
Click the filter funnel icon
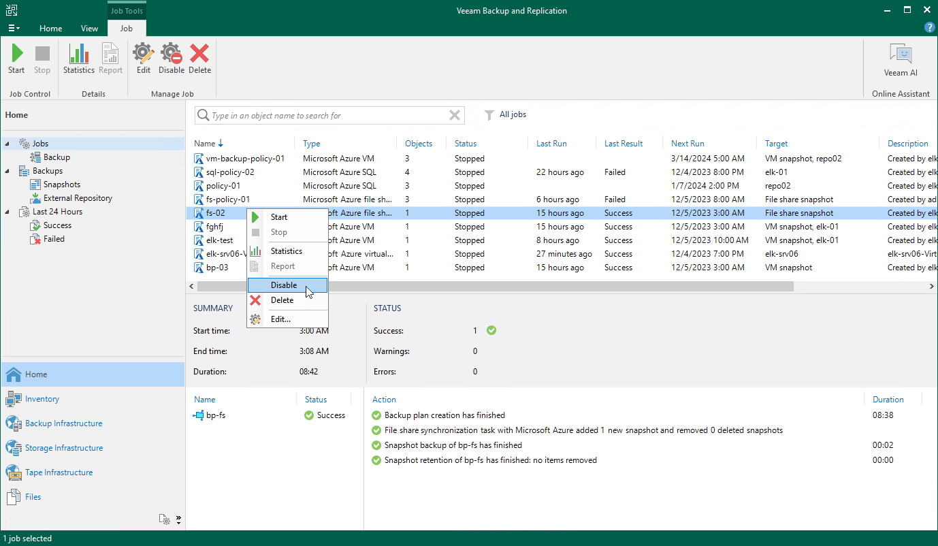click(489, 115)
